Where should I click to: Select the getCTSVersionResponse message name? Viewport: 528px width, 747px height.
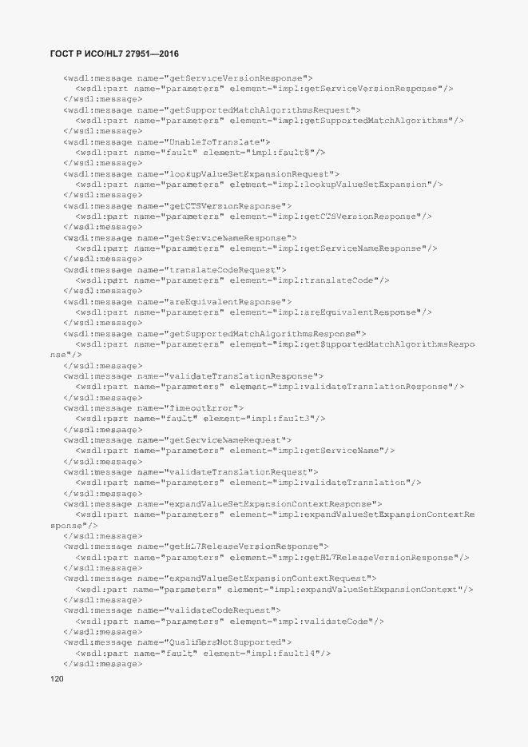[225, 206]
